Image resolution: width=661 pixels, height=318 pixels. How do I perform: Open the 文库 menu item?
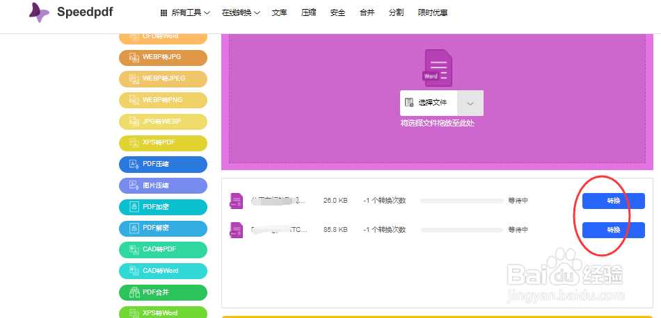pyautogui.click(x=280, y=13)
